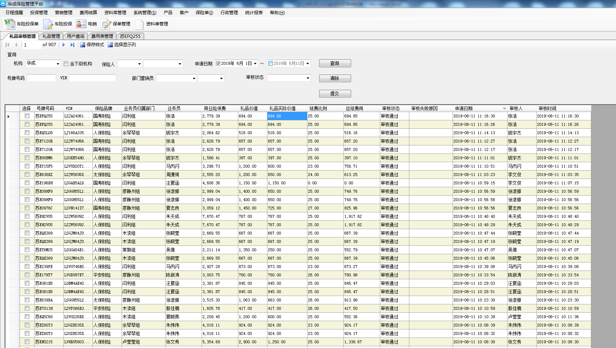Switch to the 用户查询 tab
This screenshot has width=616, height=348.
75,36
